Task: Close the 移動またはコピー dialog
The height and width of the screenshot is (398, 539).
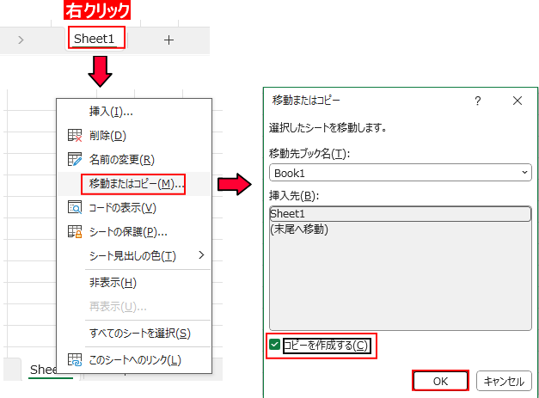Action: 518,101
